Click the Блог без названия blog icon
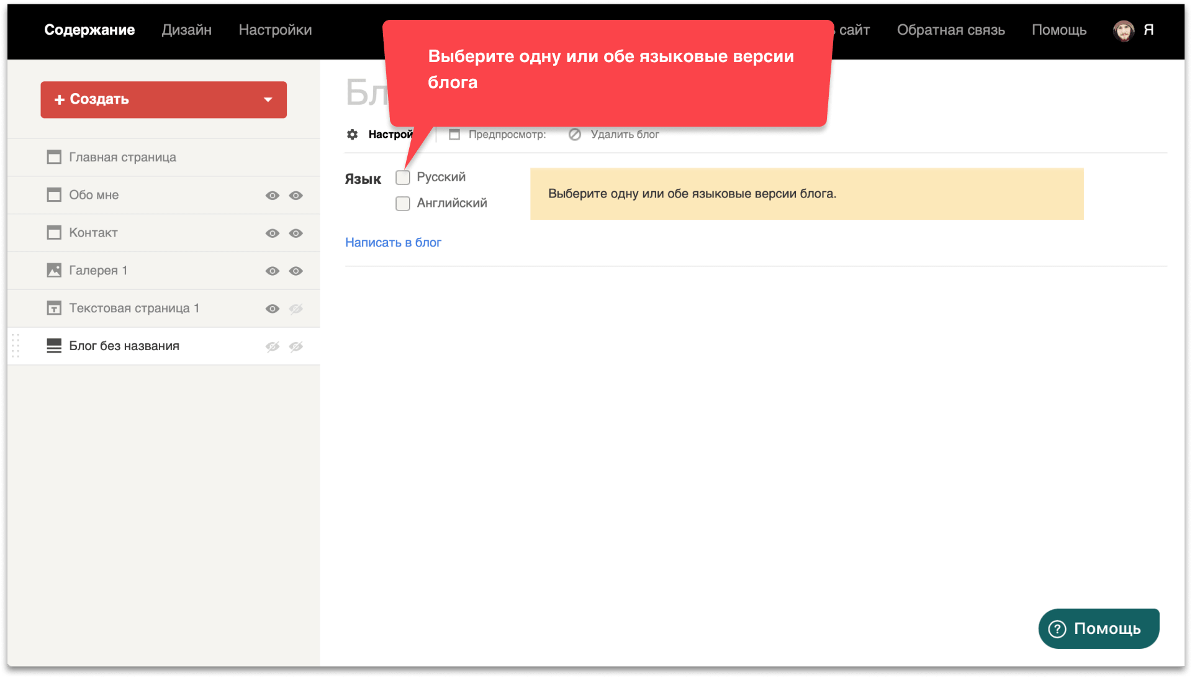Viewport: 1192px width, 678px height. coord(54,346)
